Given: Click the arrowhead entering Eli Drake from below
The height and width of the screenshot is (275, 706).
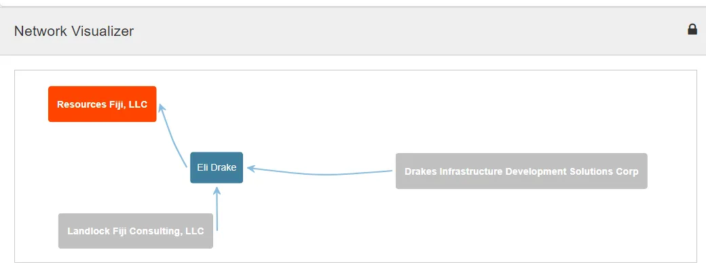Looking at the screenshot, I should pyautogui.click(x=217, y=191).
